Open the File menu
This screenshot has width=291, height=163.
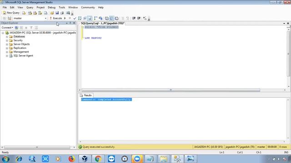5,7
